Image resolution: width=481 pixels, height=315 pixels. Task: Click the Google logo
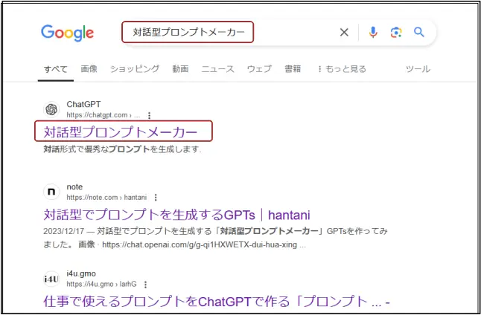coord(67,33)
